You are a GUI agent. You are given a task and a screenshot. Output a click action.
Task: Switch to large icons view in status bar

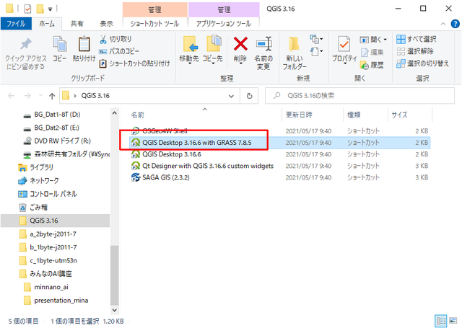pos(453,321)
